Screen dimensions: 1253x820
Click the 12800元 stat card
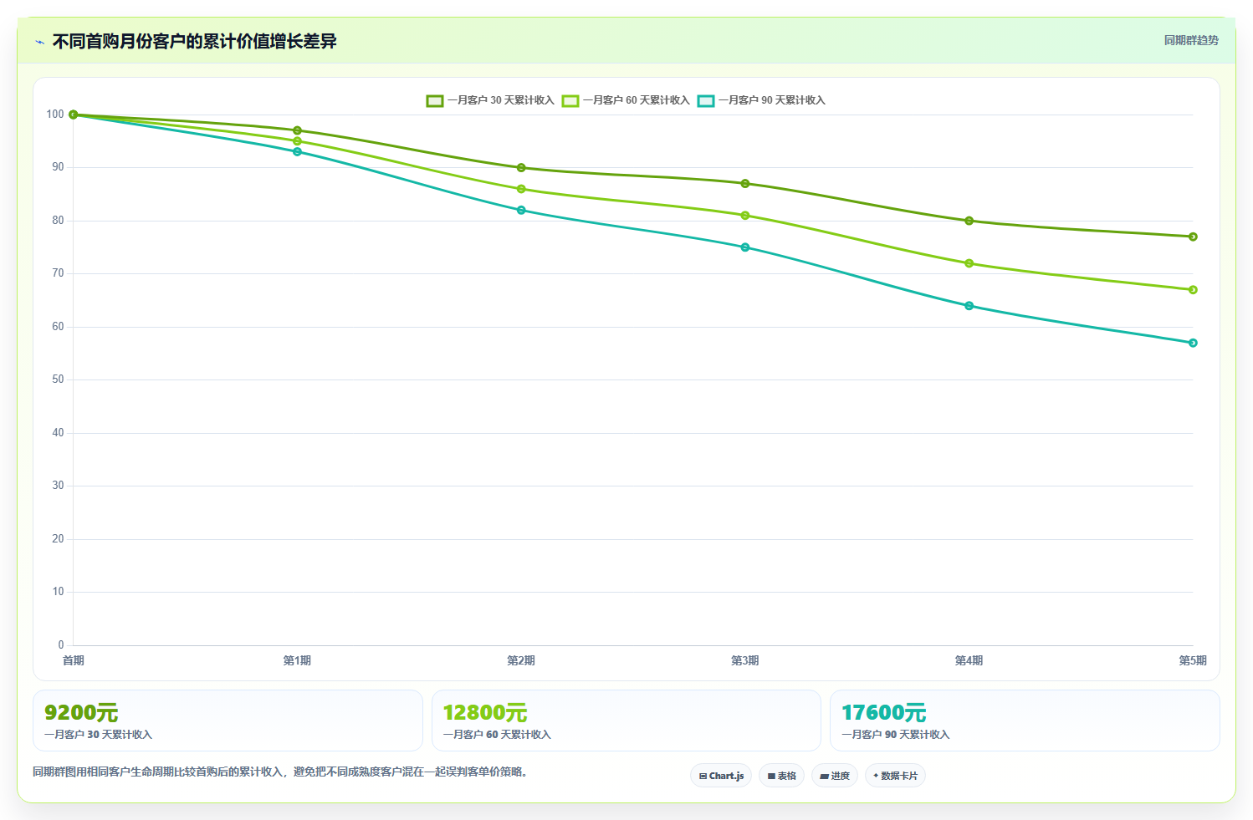626,721
